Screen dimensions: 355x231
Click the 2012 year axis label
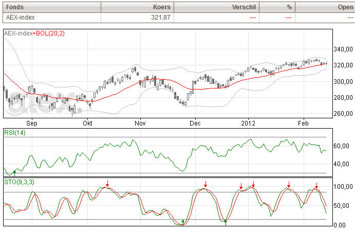(248, 123)
